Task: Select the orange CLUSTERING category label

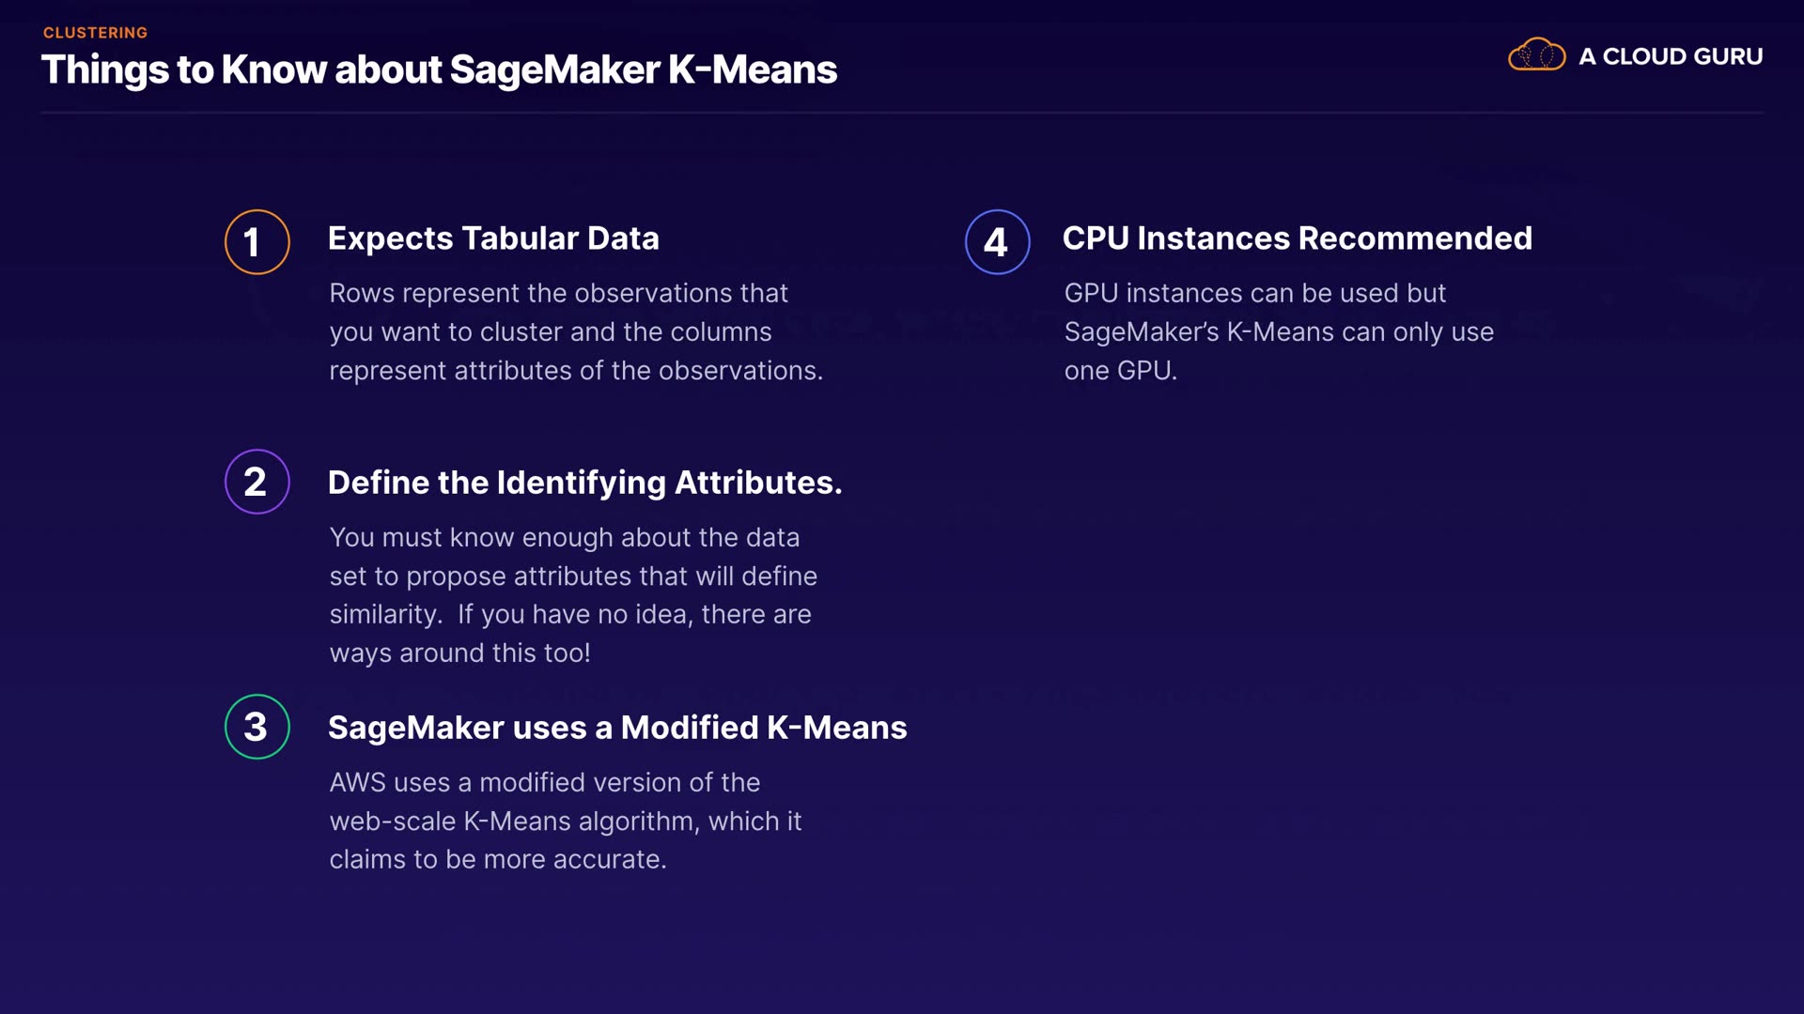Action: coord(95,33)
